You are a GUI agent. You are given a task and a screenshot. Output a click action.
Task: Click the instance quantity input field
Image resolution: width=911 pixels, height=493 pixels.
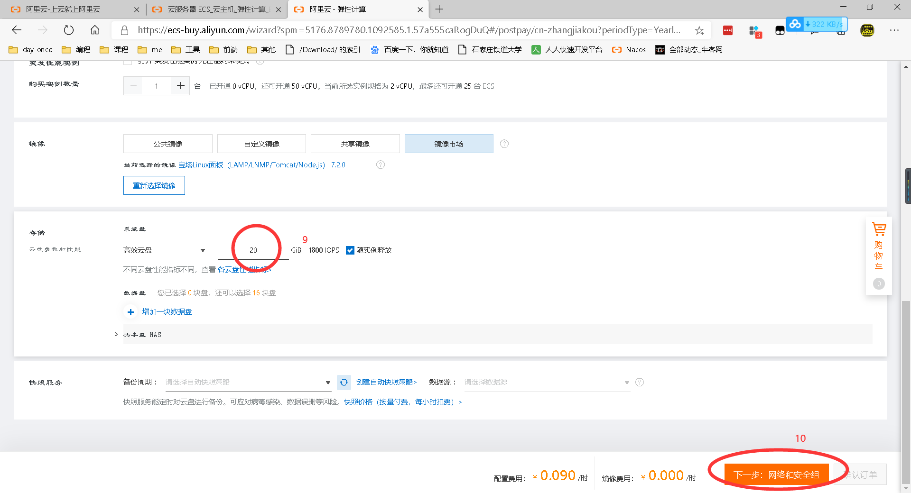[x=157, y=86]
